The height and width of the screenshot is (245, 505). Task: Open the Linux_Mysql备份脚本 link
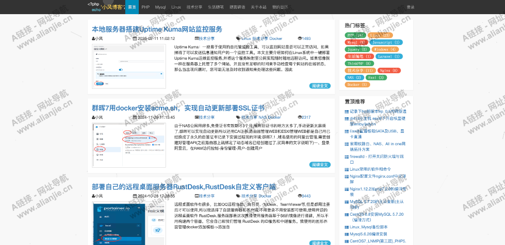pos(369,227)
